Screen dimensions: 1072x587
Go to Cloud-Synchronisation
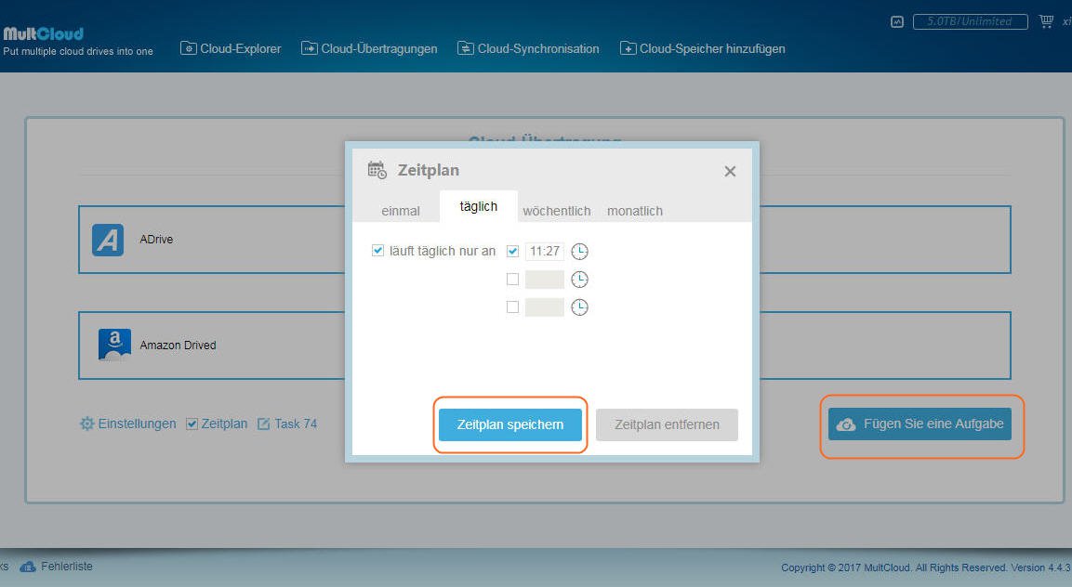pos(528,48)
